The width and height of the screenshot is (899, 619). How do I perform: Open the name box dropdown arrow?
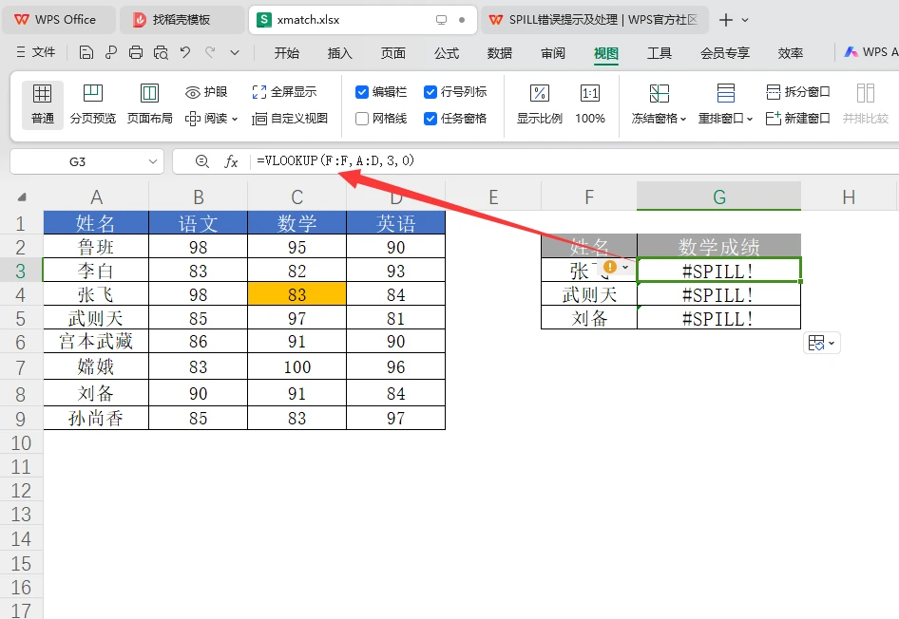(x=152, y=161)
